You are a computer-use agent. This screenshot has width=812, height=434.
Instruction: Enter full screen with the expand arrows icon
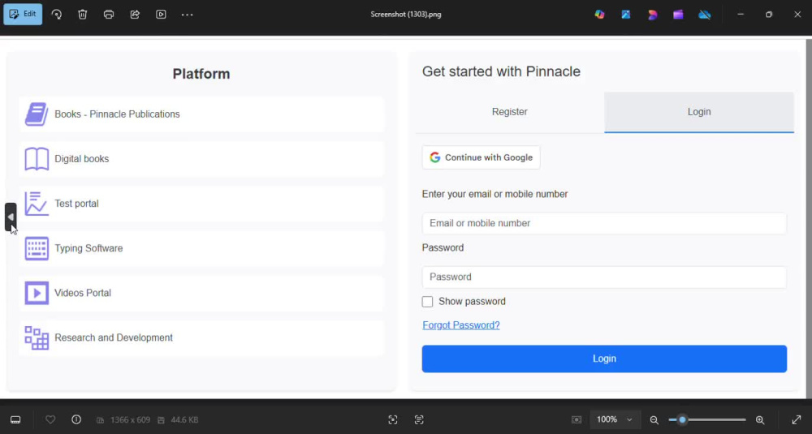pyautogui.click(x=797, y=419)
